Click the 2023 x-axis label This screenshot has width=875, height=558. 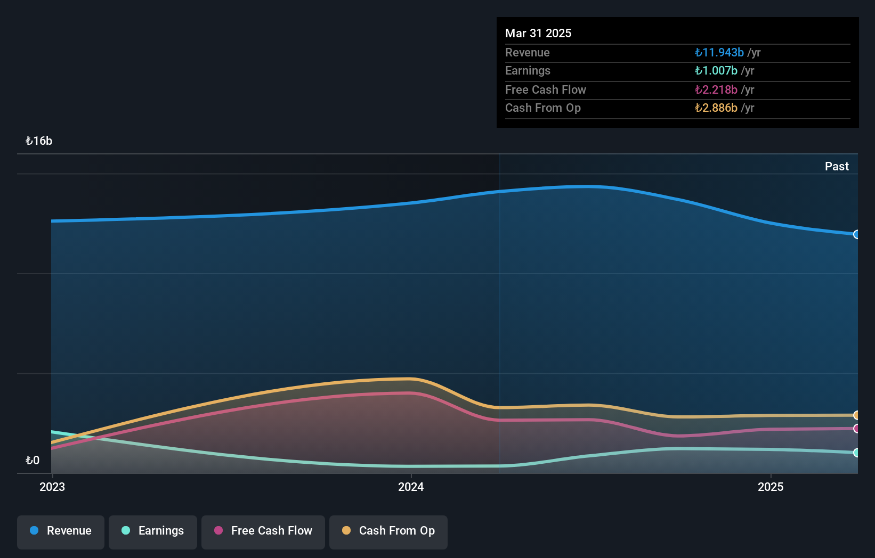52,487
